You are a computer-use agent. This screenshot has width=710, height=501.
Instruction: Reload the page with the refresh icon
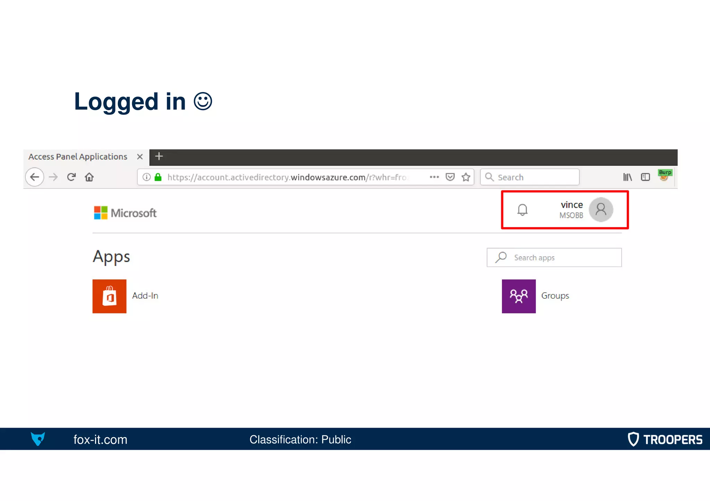coord(71,177)
